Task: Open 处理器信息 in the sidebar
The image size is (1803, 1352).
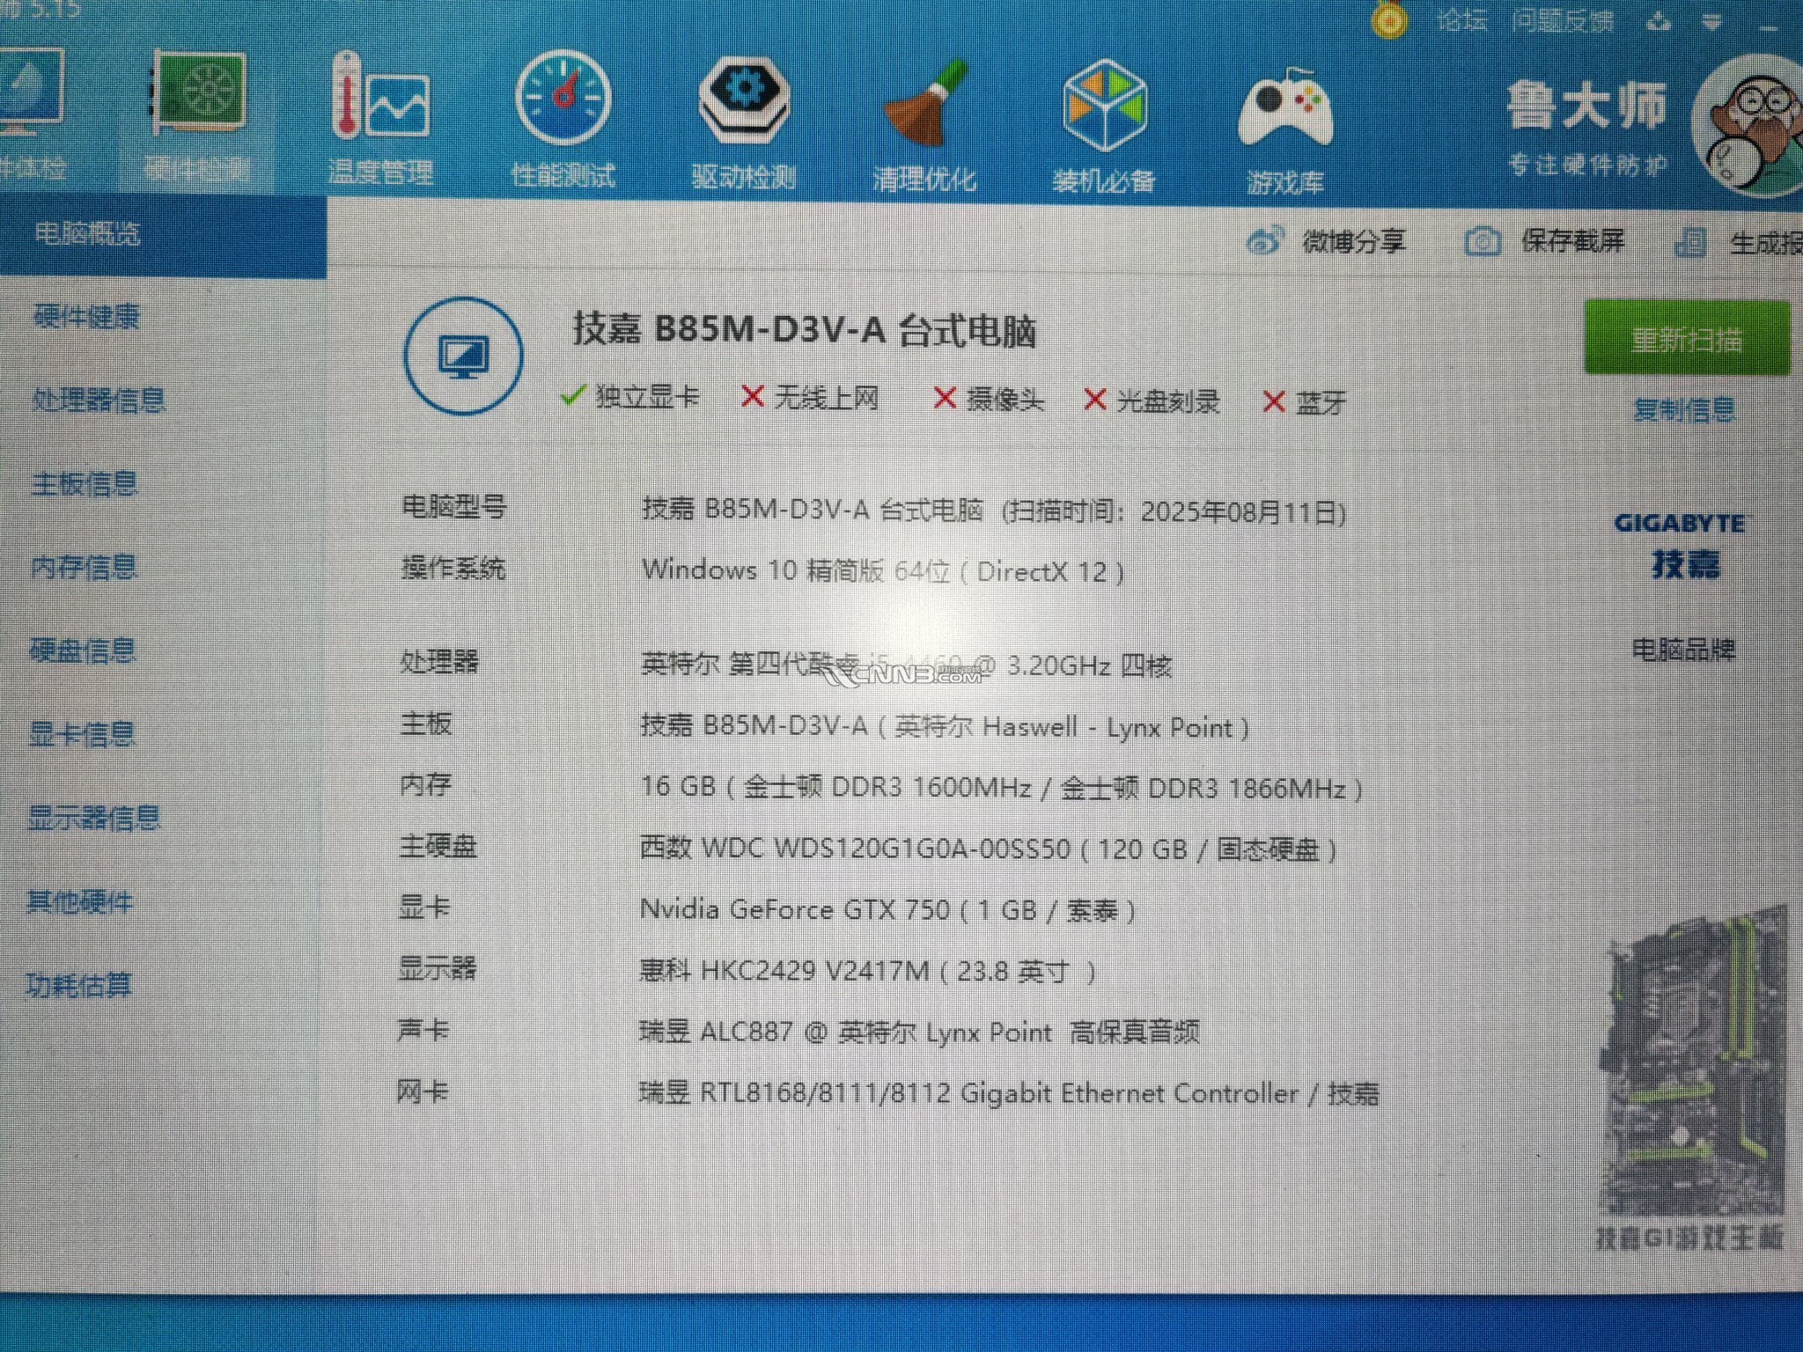Action: click(99, 400)
